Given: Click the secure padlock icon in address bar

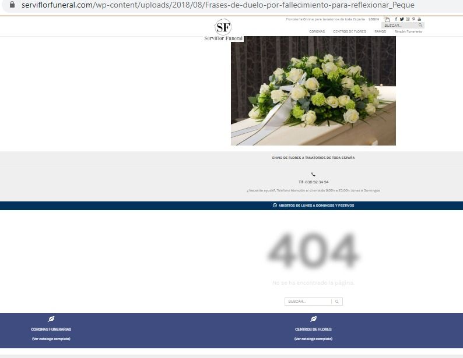Looking at the screenshot, I should 12,5.
